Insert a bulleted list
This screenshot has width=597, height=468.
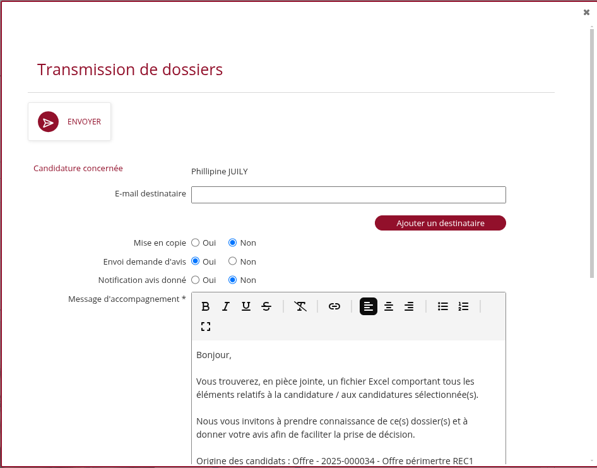coord(443,306)
